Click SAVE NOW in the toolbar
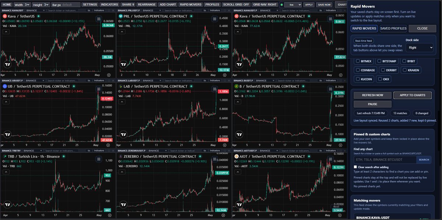This screenshot has width=442, height=220. point(324,5)
